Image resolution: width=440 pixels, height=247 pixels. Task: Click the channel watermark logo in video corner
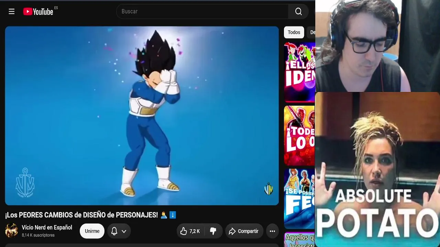pyautogui.click(x=268, y=189)
